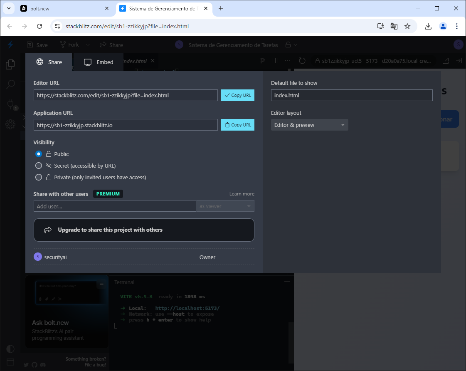Open the Discord icon link
This screenshot has height=371, width=466.
pos(43,365)
